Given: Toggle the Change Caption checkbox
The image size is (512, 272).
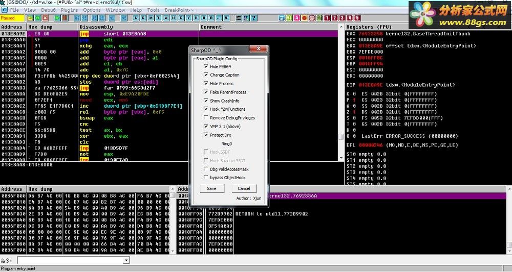Looking at the screenshot, I should click(206, 75).
